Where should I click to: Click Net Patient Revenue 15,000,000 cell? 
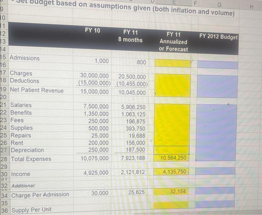[x=94, y=92]
